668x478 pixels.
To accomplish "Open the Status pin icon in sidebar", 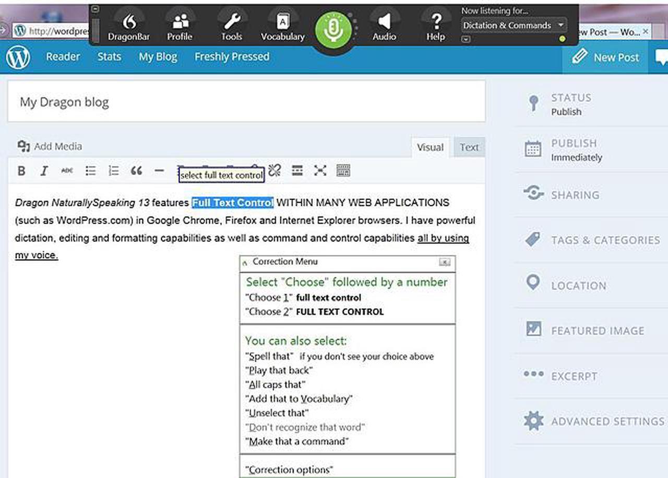I will click(533, 103).
